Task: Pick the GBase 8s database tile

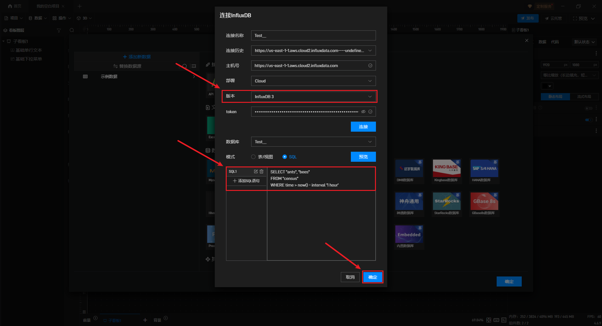Action: (x=484, y=201)
